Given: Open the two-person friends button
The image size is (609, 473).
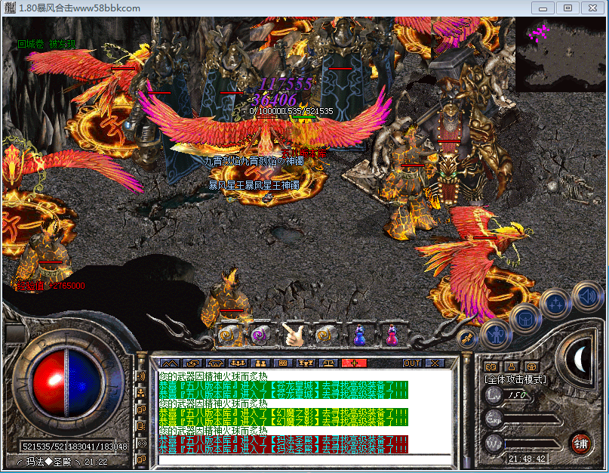Looking at the screenshot, I should point(260,363).
